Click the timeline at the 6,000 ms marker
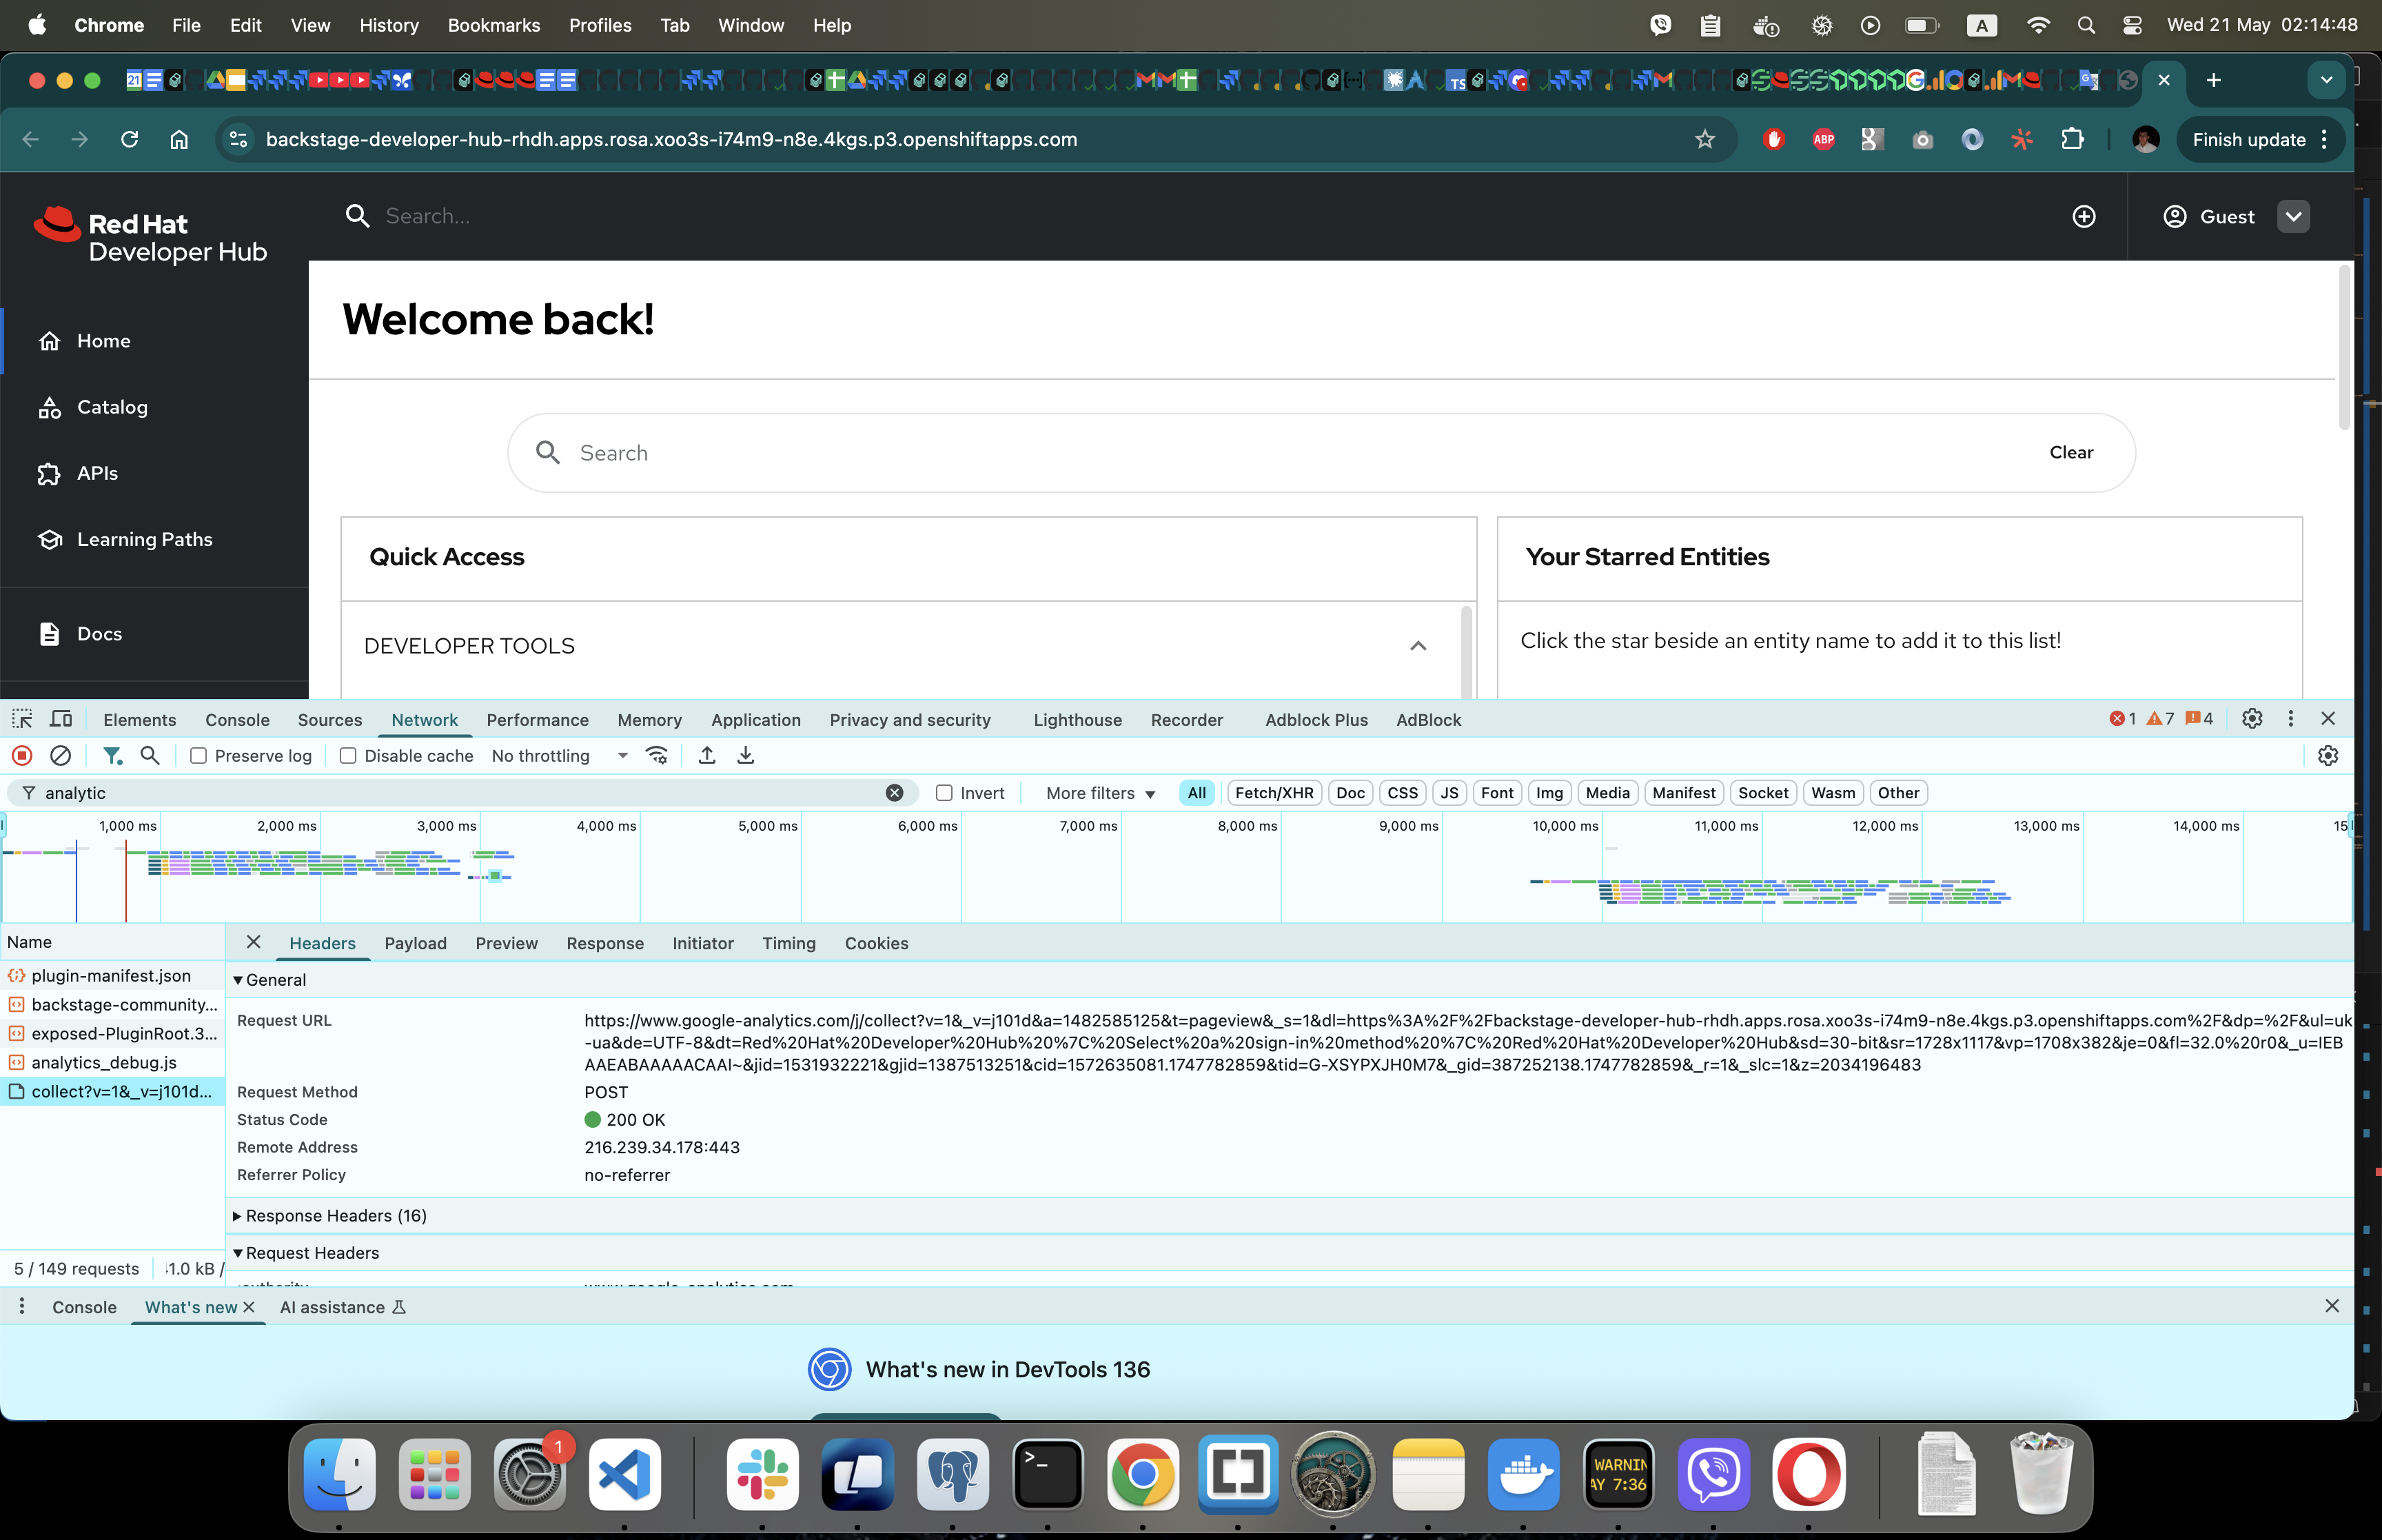The height and width of the screenshot is (1540, 2382). coord(928,826)
